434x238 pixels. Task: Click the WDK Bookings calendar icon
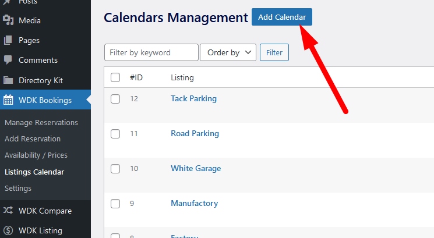(x=8, y=100)
